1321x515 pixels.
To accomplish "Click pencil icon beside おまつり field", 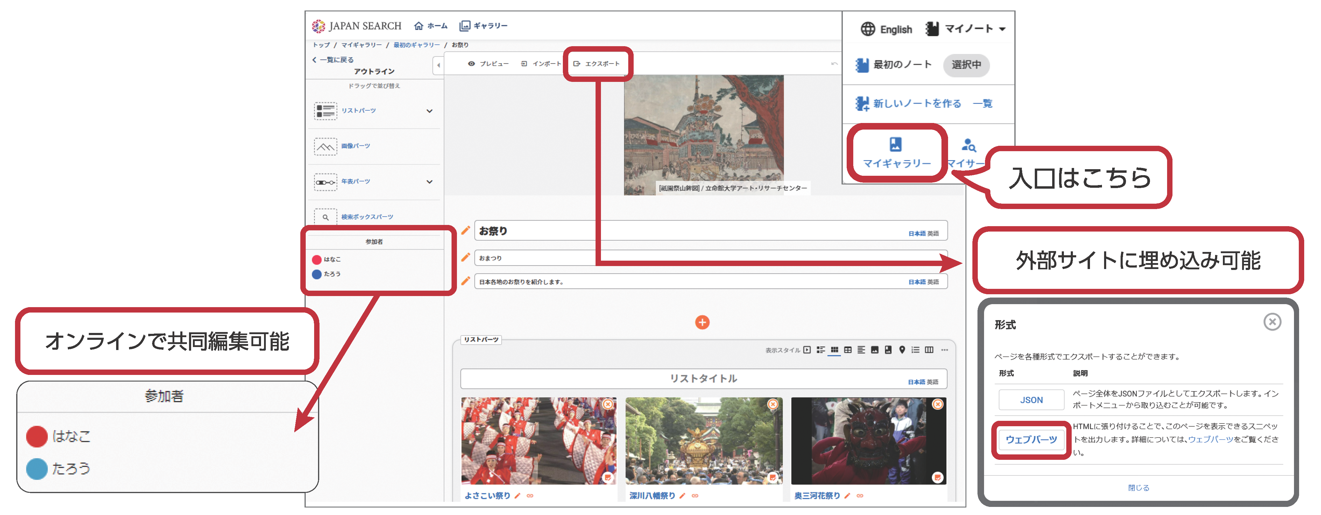I will (x=466, y=257).
